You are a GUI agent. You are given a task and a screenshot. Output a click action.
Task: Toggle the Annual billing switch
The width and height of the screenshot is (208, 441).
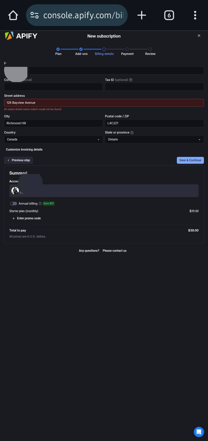click(x=13, y=203)
